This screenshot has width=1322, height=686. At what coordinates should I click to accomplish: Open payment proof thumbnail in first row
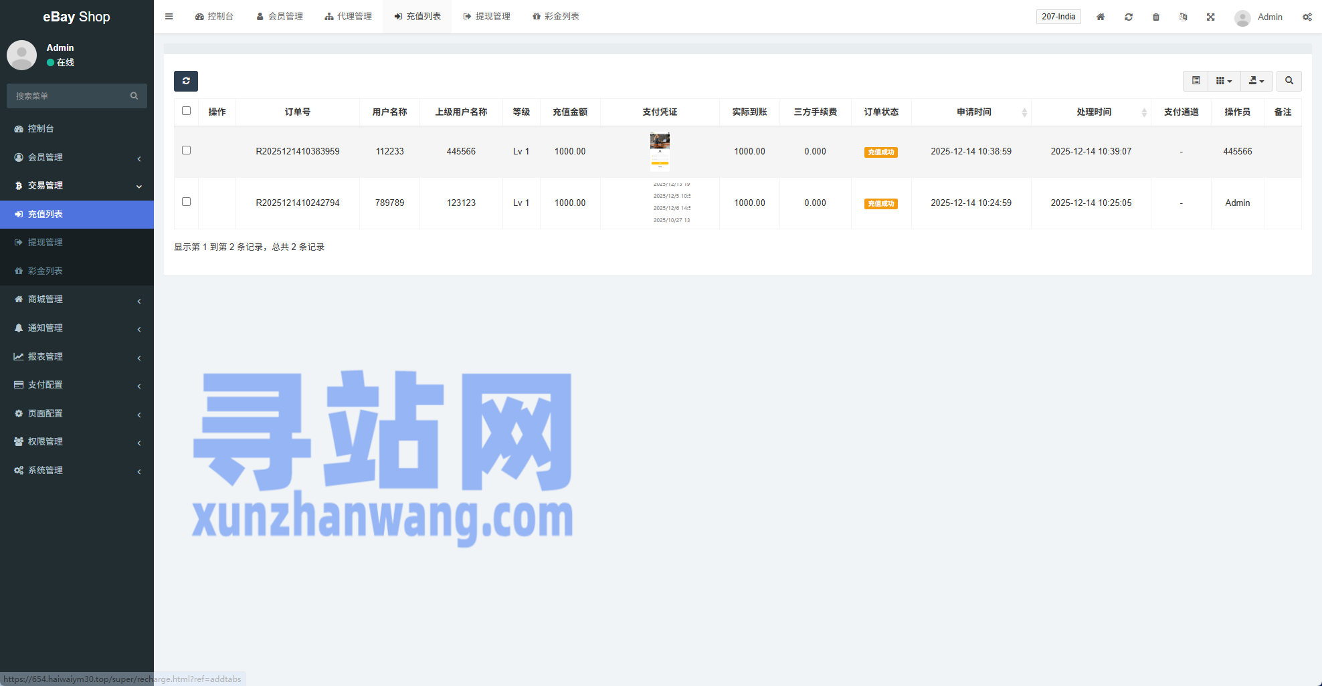click(660, 151)
